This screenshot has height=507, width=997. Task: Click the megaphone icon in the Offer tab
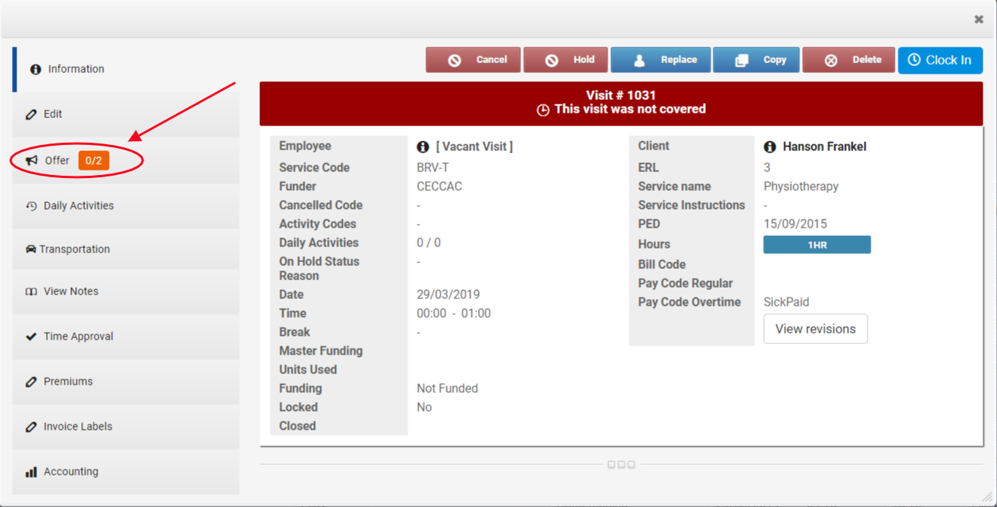coord(32,161)
